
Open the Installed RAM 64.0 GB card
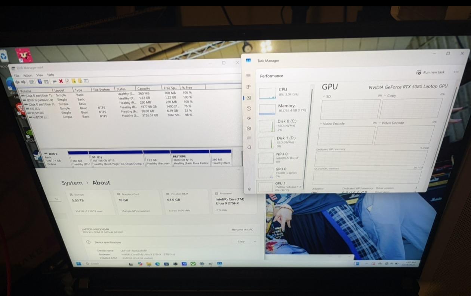(185, 202)
